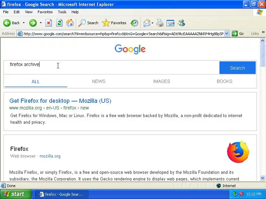Click the green Go button
The height and width of the screenshot is (199, 266).
238,33
